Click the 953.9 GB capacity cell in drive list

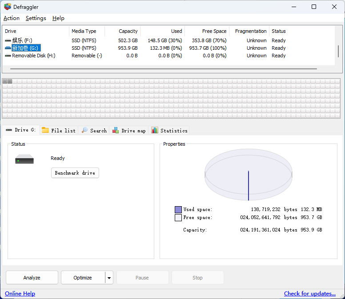click(128, 48)
